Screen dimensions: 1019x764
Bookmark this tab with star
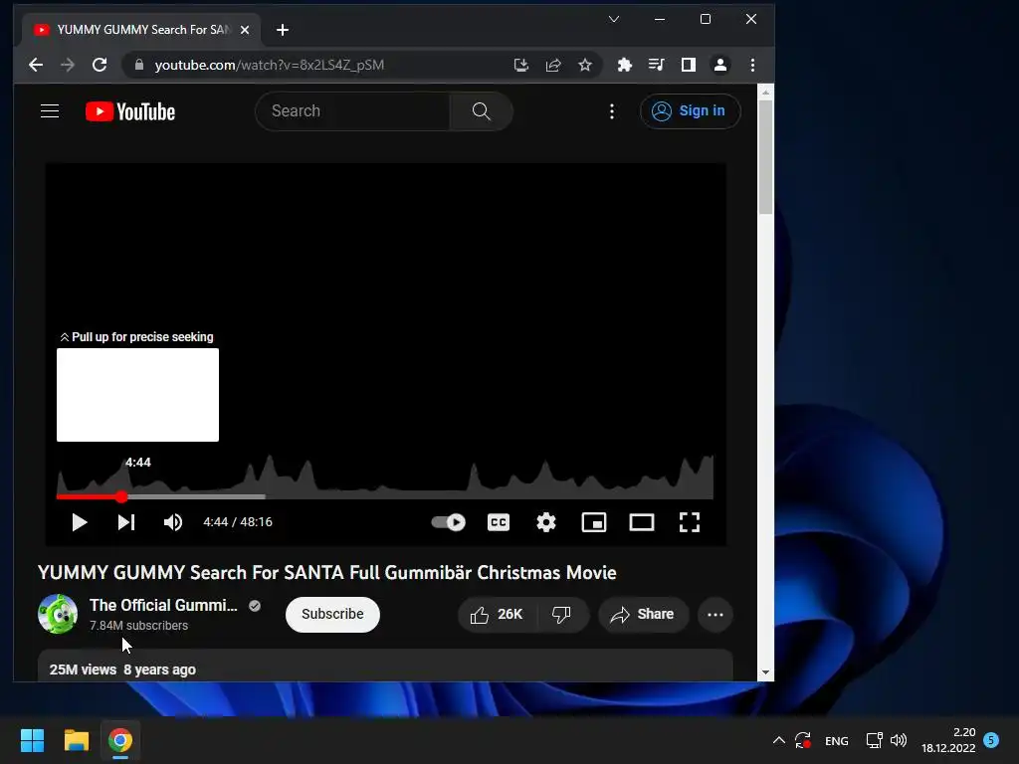click(x=585, y=65)
